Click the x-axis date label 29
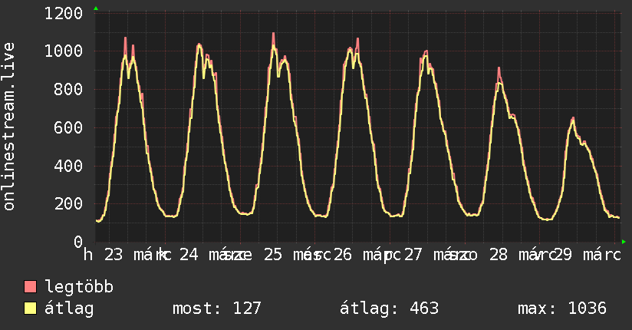 [563, 255]
